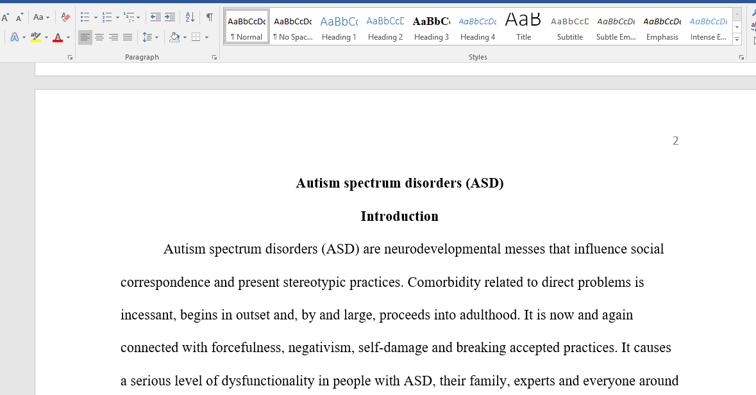
Task: Click the word negativism in paragraph
Action: point(320,348)
